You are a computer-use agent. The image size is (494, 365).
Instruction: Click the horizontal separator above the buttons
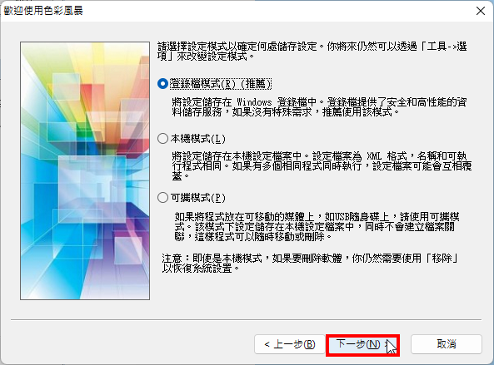point(246,320)
